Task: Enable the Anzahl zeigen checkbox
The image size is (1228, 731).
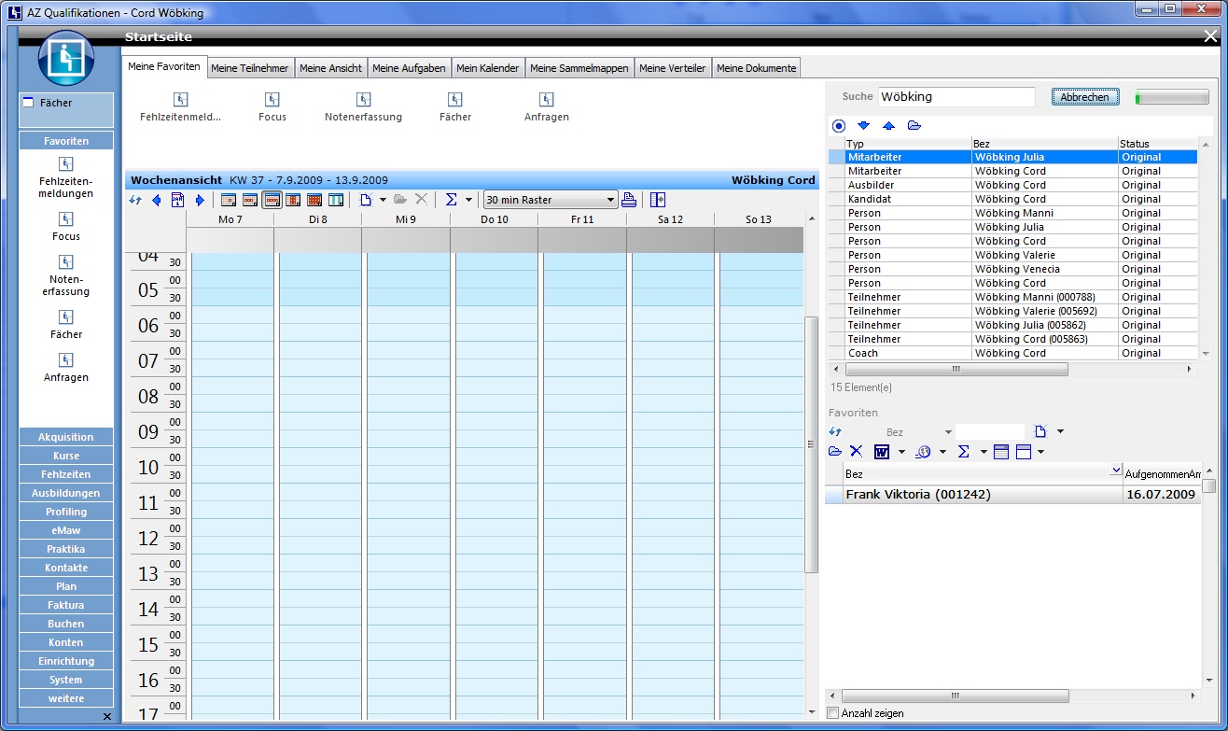Action: coord(833,713)
